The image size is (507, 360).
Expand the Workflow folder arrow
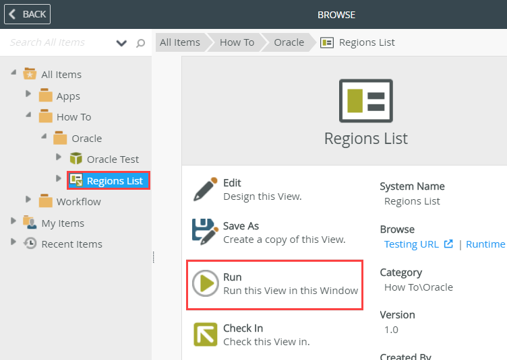tap(28, 199)
